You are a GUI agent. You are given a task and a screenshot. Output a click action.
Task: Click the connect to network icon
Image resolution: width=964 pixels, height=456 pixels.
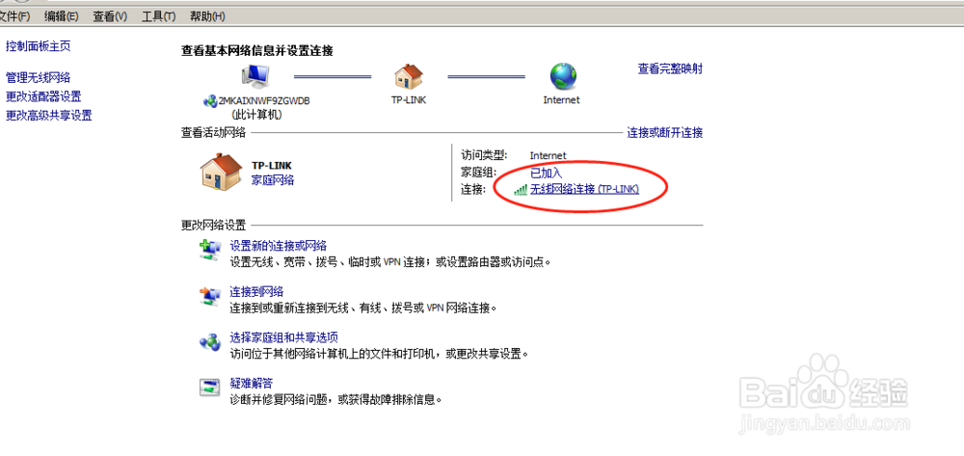[209, 296]
